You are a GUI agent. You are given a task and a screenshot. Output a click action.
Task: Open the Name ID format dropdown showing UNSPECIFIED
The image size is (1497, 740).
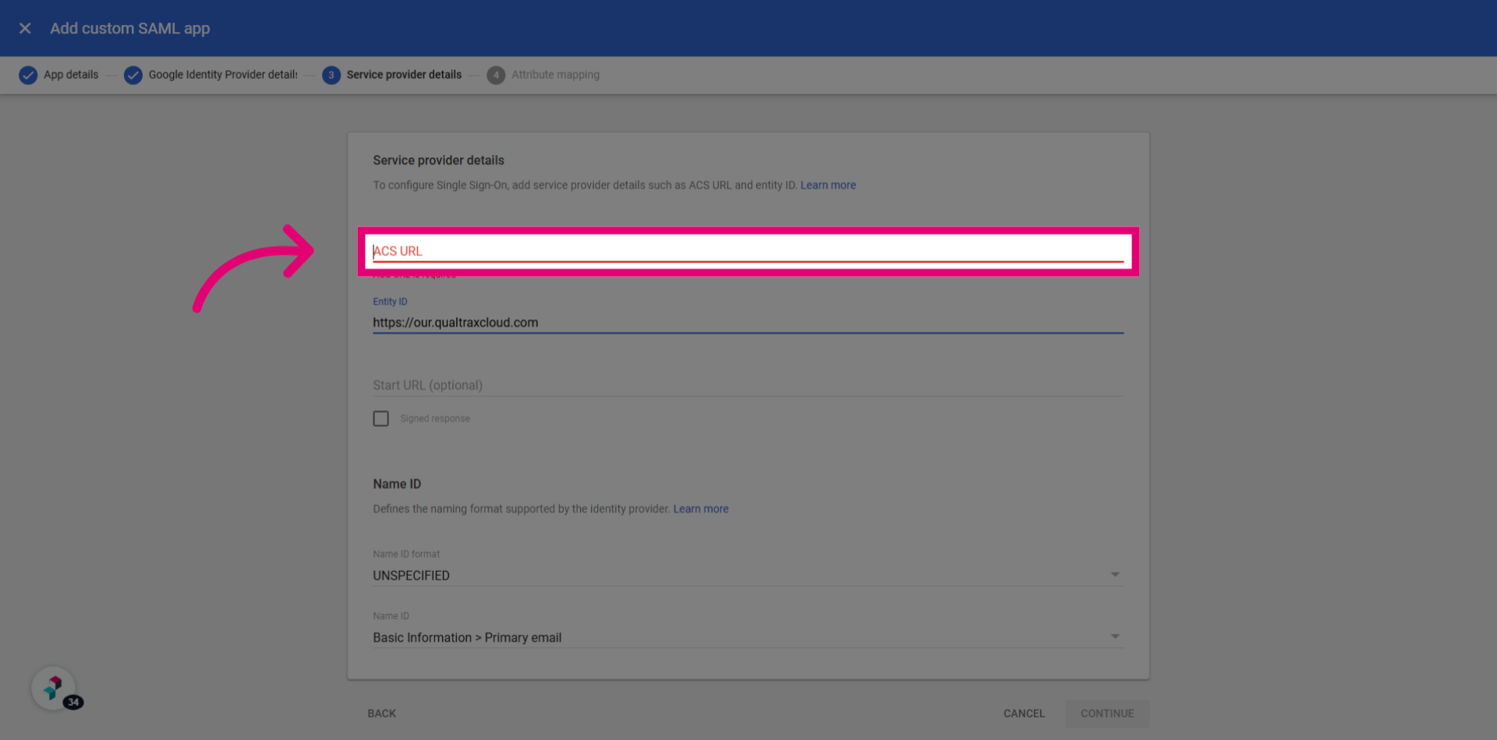click(x=748, y=575)
